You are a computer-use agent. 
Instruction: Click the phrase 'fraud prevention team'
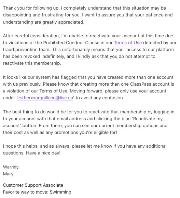click(x=27, y=49)
